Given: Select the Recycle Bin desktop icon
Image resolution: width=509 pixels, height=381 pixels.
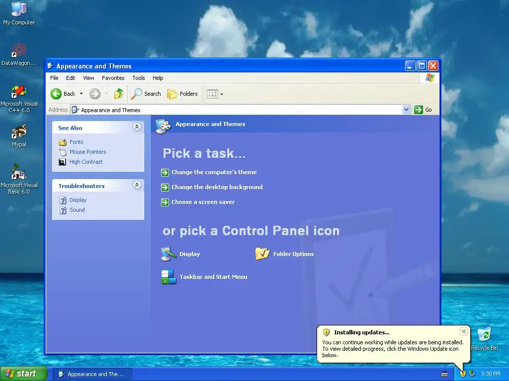Looking at the screenshot, I should tap(484, 339).
